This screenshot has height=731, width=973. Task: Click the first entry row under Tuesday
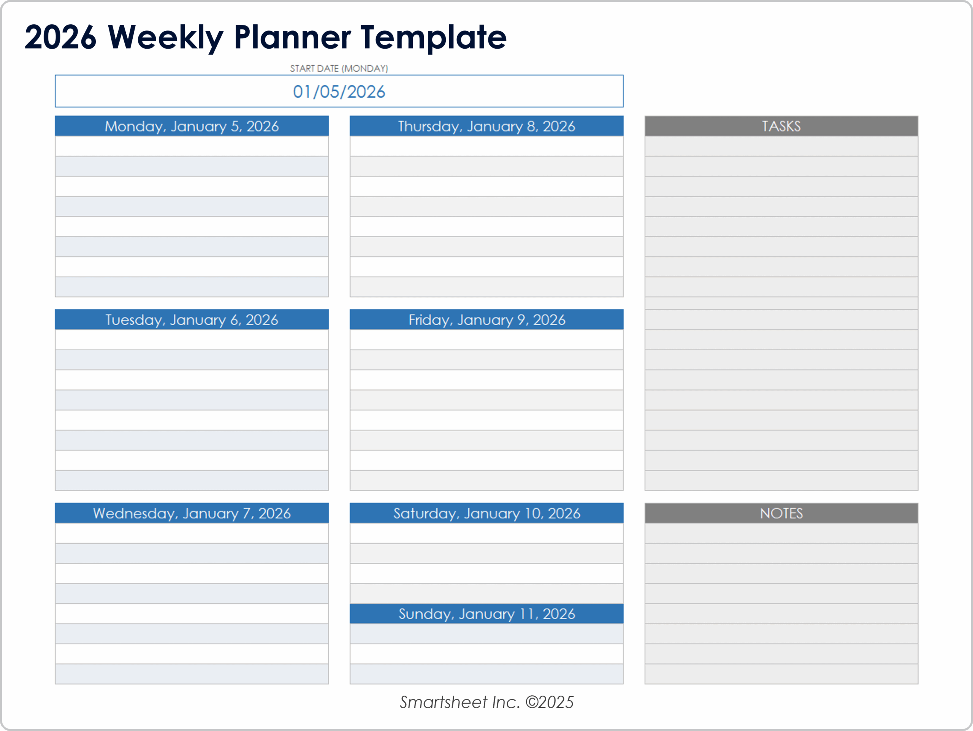coord(192,340)
